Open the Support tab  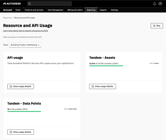103,10
